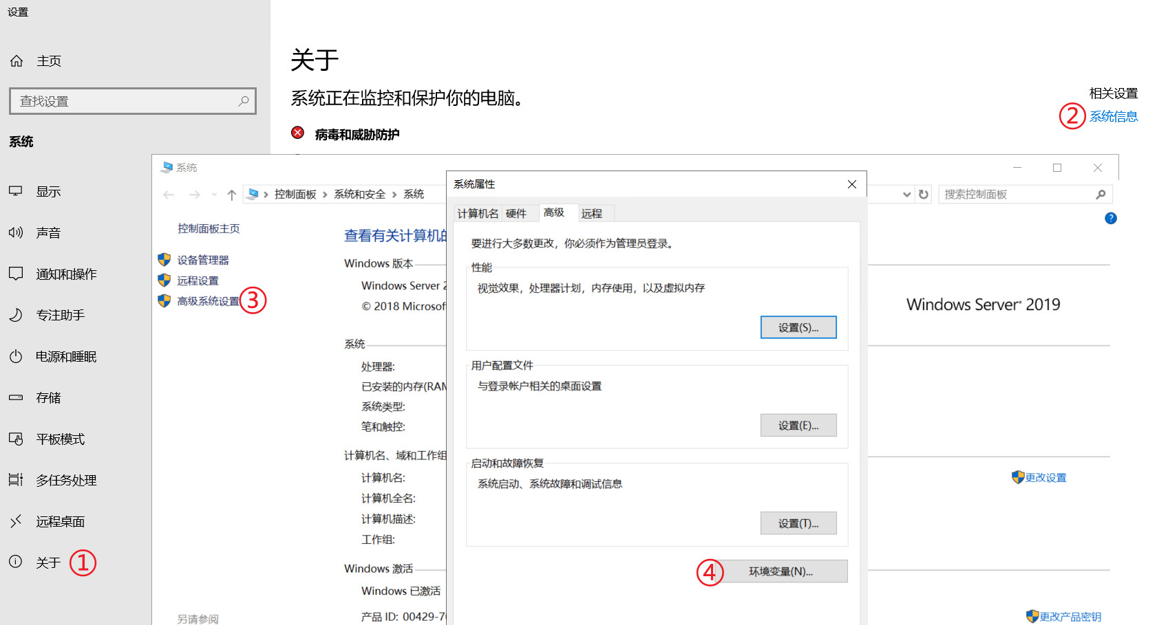
Task: Click 更改产品密钥 link
Action: tap(1070, 617)
